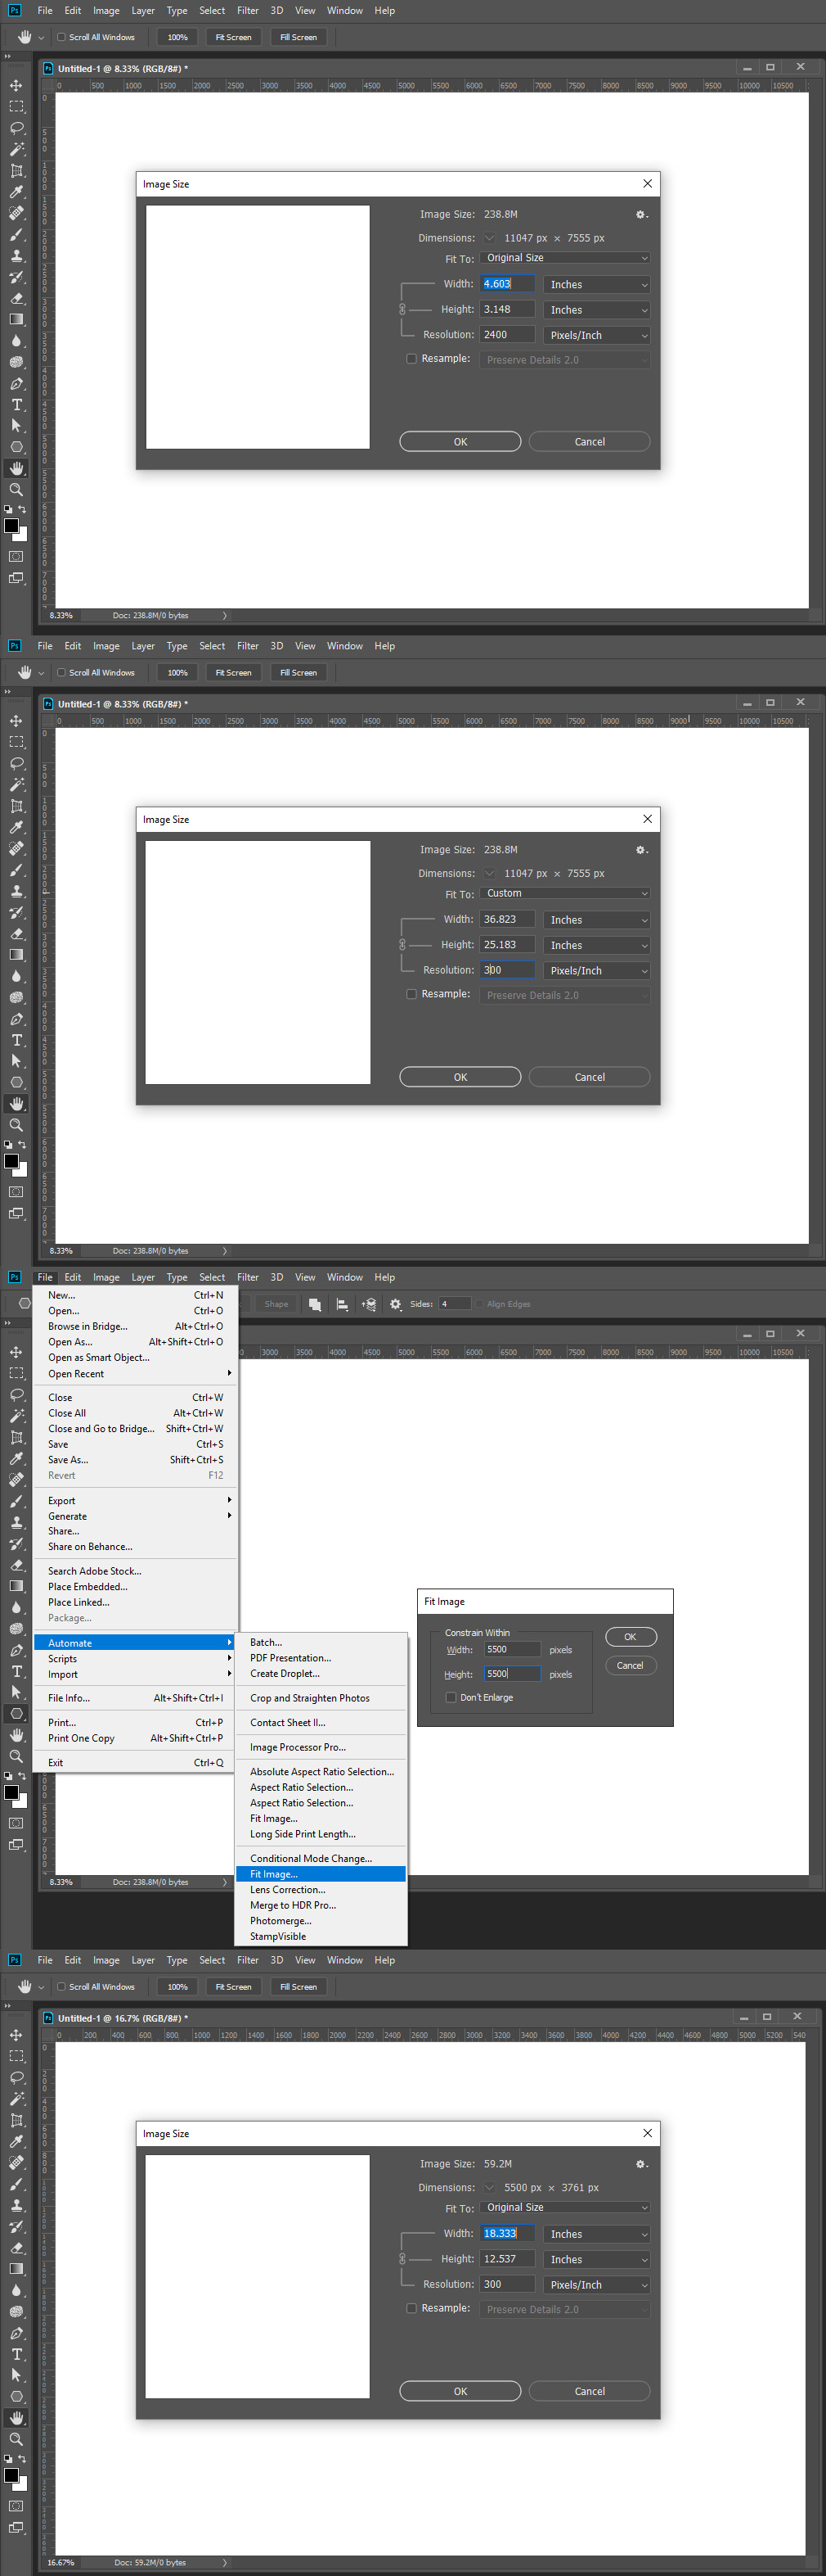Viewport: 826px width, 2576px height.
Task: Change screen mode in the 16.7% zoom window
Action: (x=16, y=2527)
